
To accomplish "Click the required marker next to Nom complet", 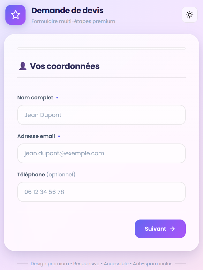I will click(x=57, y=98).
